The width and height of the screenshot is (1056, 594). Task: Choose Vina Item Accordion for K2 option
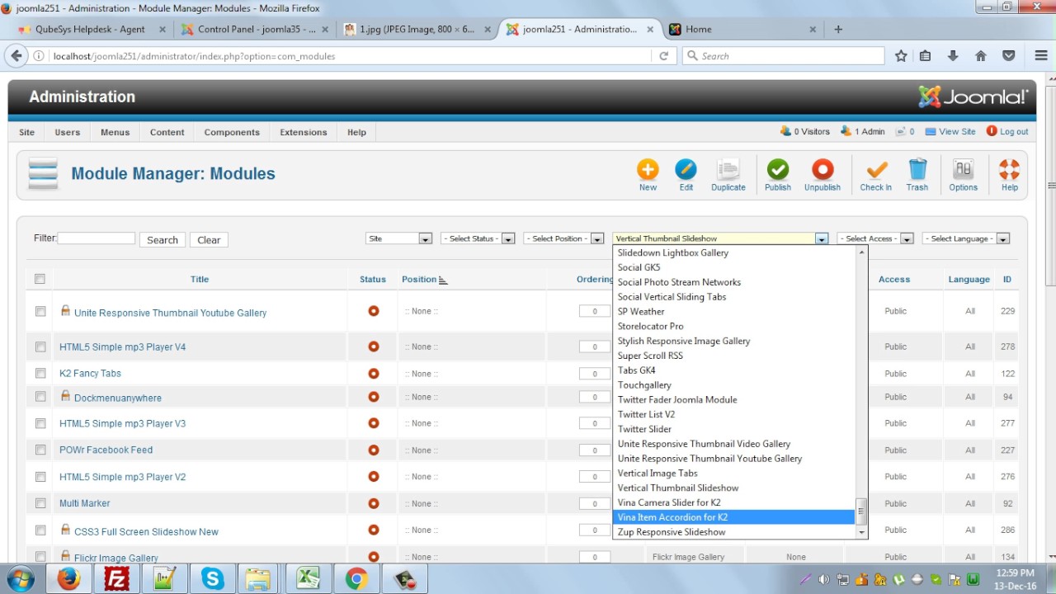coord(734,517)
